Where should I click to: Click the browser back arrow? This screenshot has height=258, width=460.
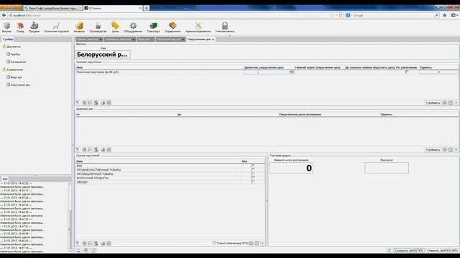tap(4, 15)
